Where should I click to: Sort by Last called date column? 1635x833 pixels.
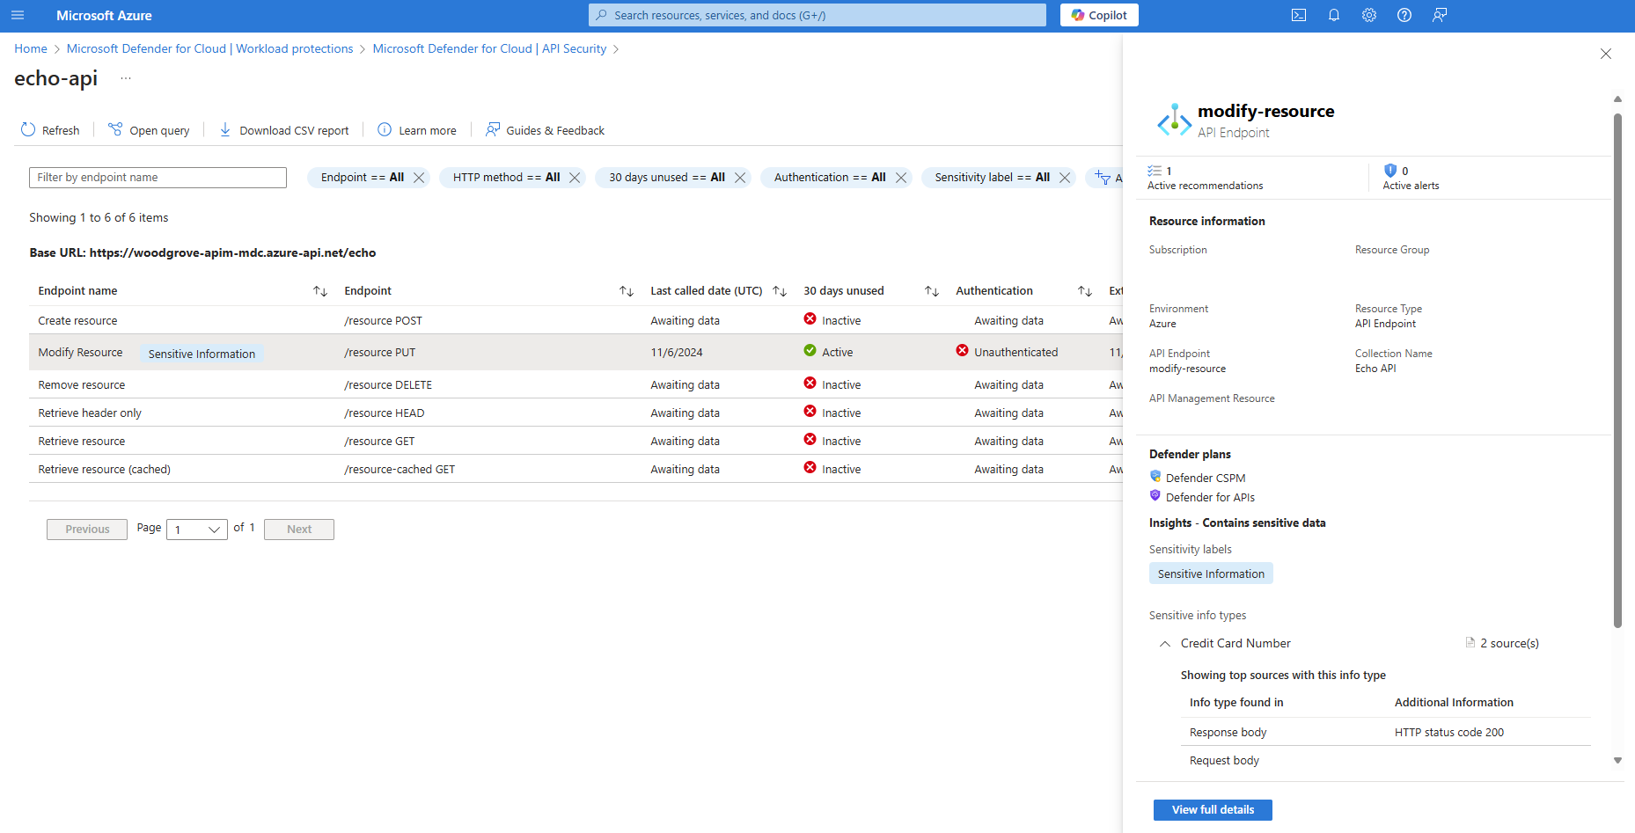780,291
